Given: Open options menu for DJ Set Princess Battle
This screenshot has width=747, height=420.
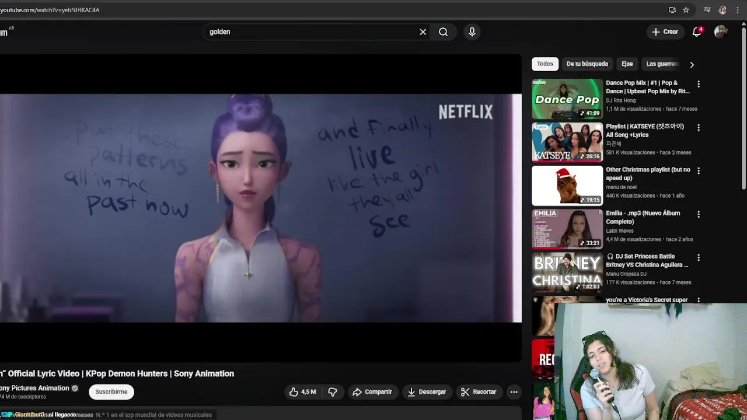Looking at the screenshot, I should [699, 257].
